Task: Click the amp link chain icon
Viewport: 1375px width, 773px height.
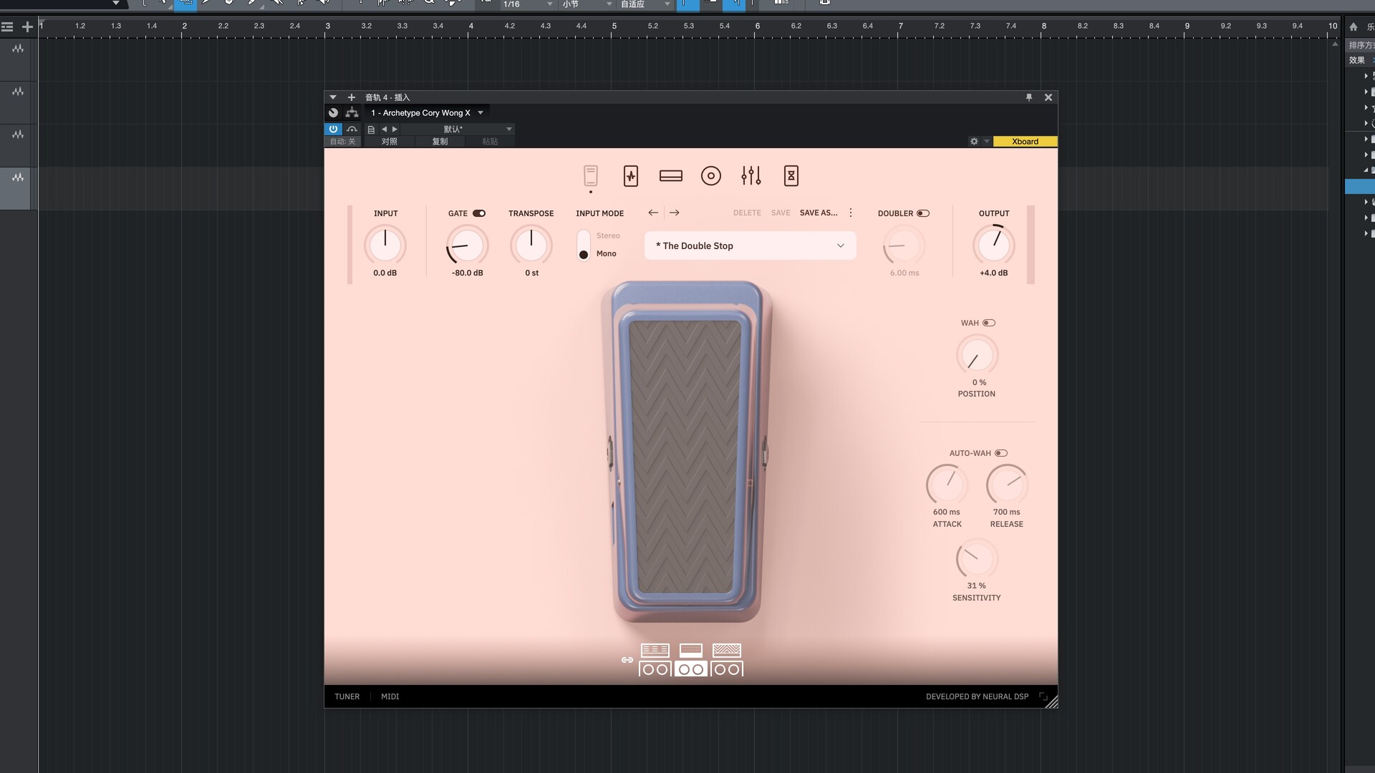Action: click(627, 660)
